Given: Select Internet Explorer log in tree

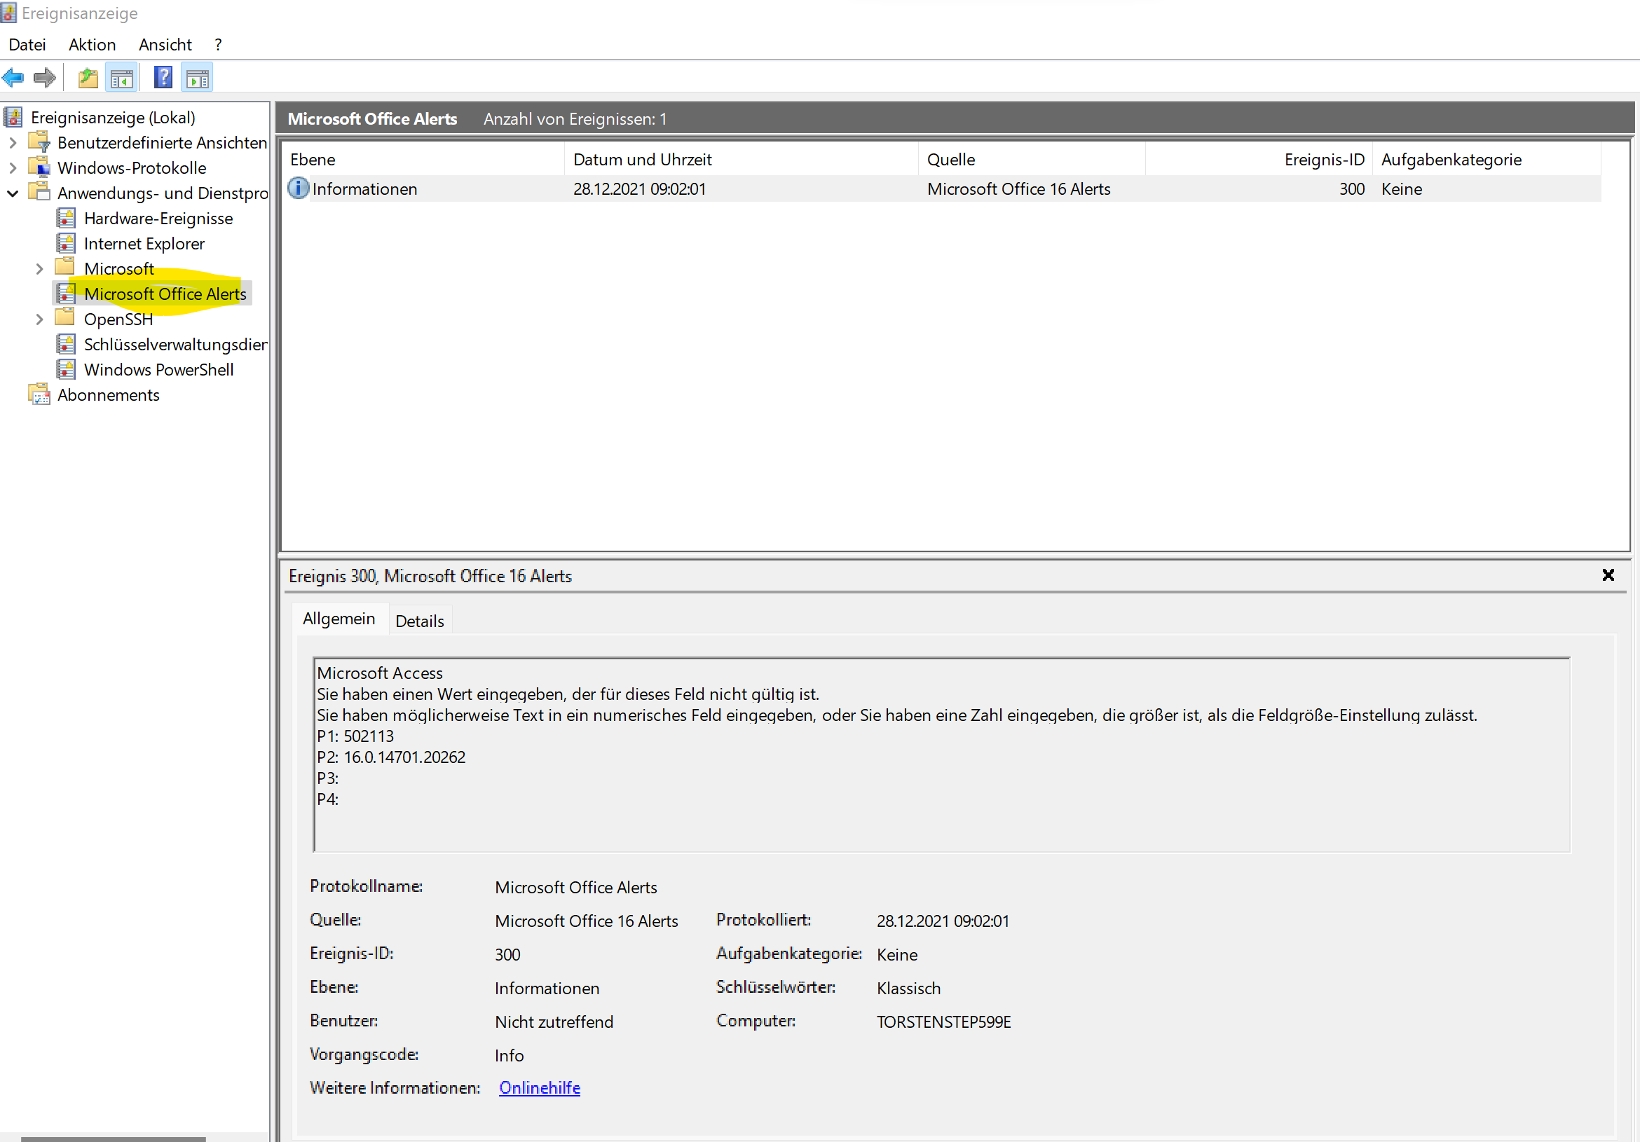Looking at the screenshot, I should (144, 244).
